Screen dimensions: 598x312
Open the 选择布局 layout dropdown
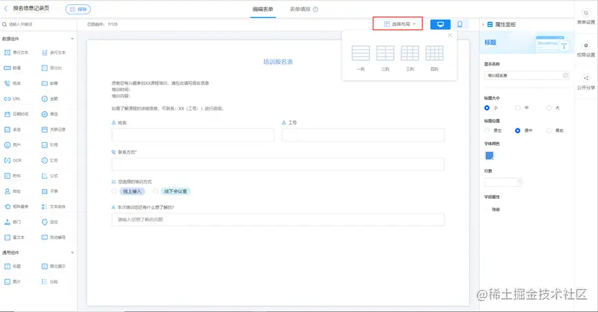pos(398,24)
